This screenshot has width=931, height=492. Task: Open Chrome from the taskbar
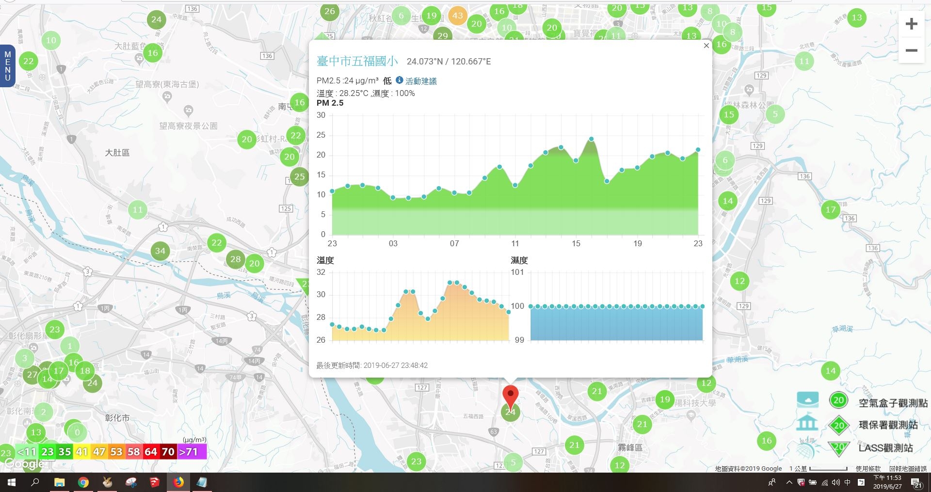(x=83, y=482)
